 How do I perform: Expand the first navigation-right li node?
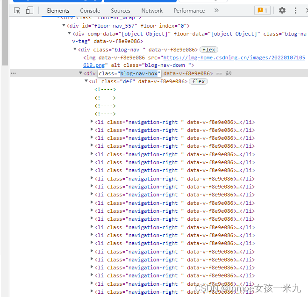click(92, 121)
